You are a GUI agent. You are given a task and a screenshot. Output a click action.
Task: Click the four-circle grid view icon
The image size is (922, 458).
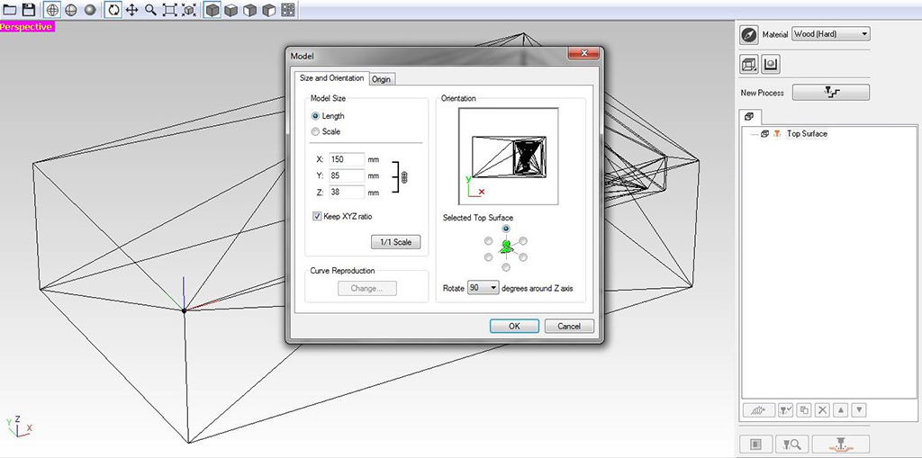point(287,10)
